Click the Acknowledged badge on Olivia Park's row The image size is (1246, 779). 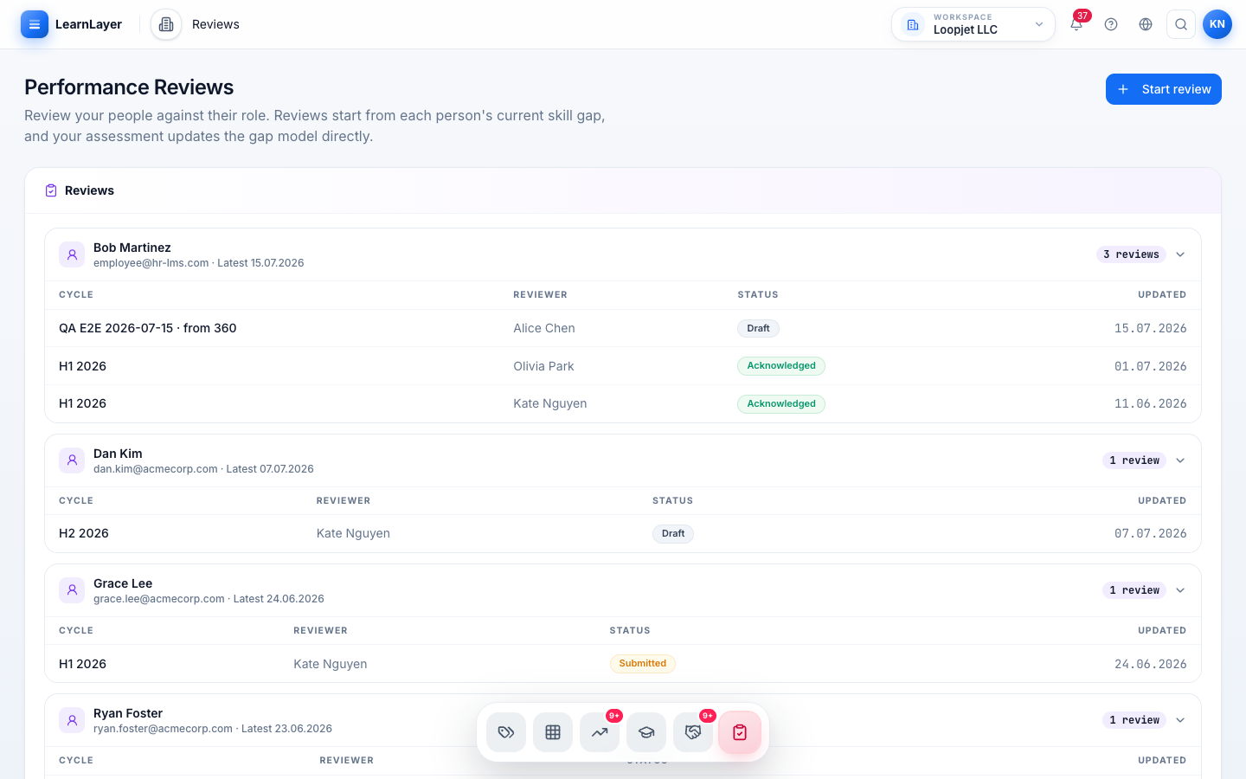781,366
